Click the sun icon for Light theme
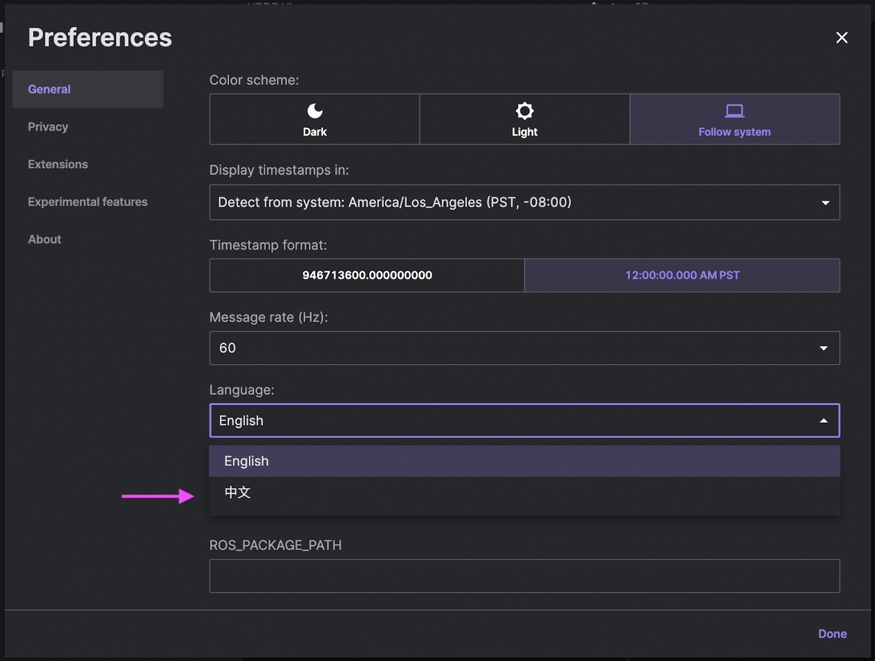The image size is (875, 661). (524, 111)
